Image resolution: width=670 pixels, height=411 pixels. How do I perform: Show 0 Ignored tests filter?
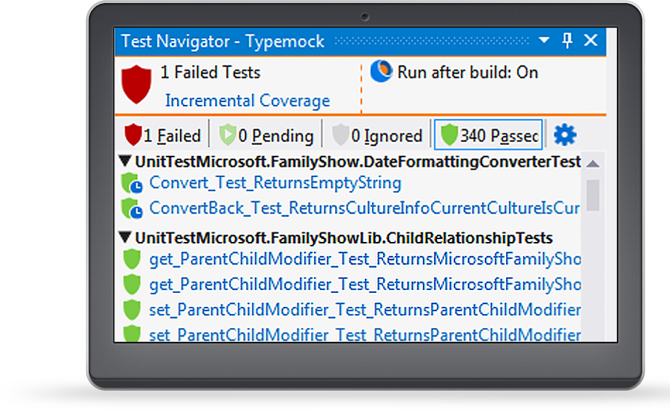(x=378, y=135)
